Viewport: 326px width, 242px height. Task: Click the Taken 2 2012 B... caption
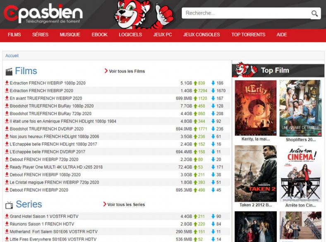(x=256, y=205)
